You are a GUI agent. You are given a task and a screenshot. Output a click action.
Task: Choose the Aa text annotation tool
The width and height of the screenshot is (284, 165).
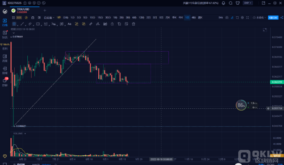69,24
